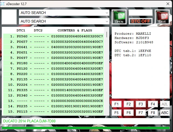This screenshot has width=173, height=132.
Task: Click the F7 function button
Action: tap(141, 113)
